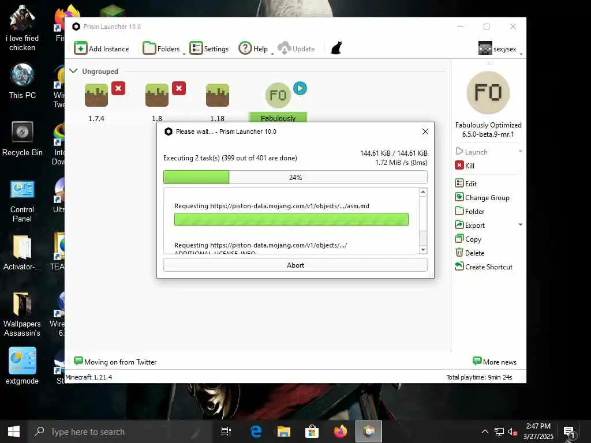This screenshot has height=443, width=591.
Task: Kill the running instance
Action: point(465,166)
